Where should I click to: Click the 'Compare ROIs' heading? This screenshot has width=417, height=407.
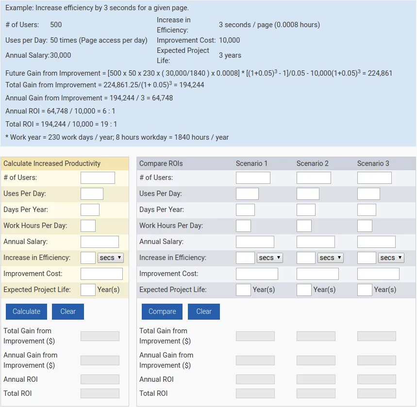[161, 163]
